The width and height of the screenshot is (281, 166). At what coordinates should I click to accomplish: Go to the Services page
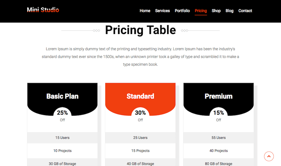pos(162,11)
